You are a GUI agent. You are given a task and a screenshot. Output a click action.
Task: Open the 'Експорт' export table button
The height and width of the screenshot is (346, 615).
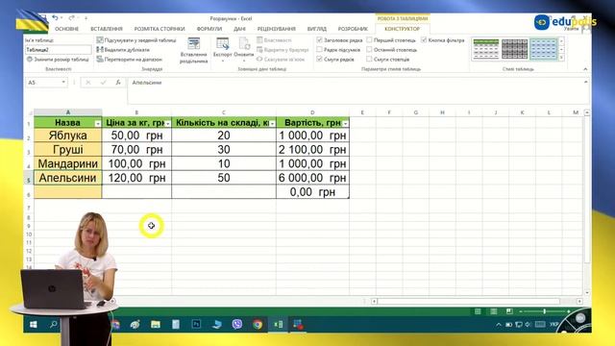[x=222, y=49]
